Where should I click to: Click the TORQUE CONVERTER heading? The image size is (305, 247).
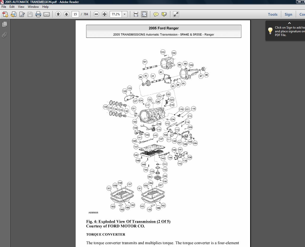coord(106,234)
